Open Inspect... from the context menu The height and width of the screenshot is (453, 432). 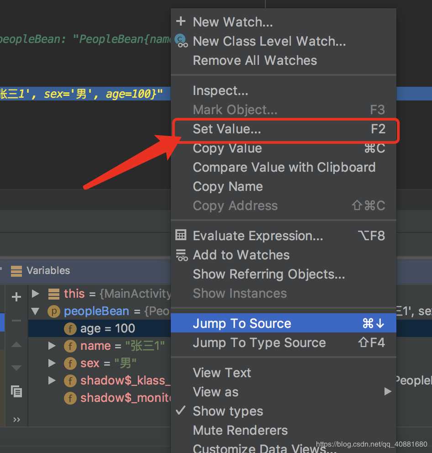click(x=283, y=90)
